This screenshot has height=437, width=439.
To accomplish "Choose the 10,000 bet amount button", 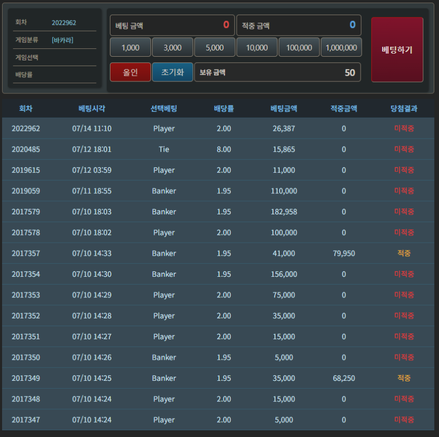I will (257, 47).
